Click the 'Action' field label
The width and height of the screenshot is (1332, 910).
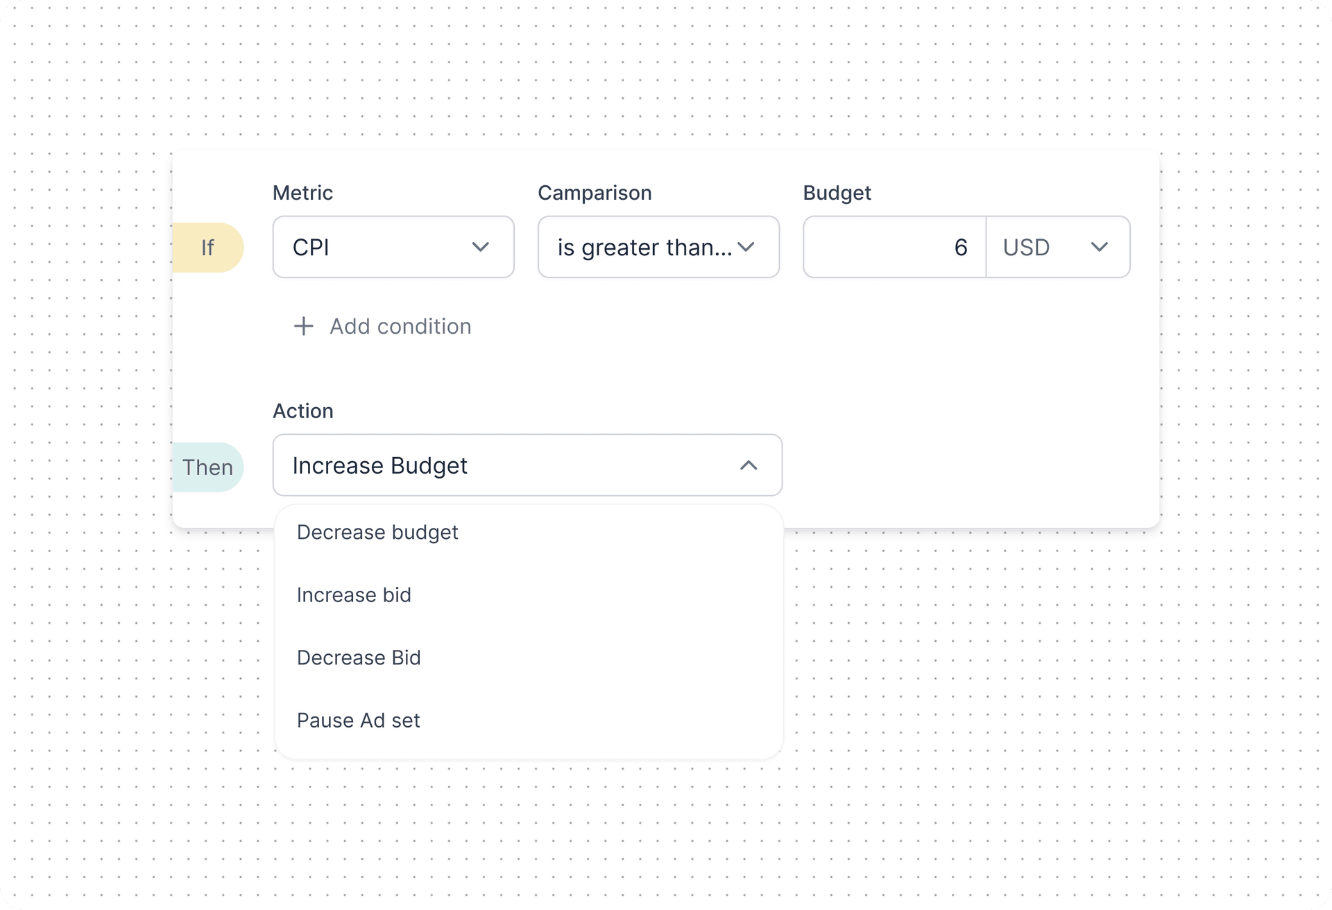click(302, 411)
